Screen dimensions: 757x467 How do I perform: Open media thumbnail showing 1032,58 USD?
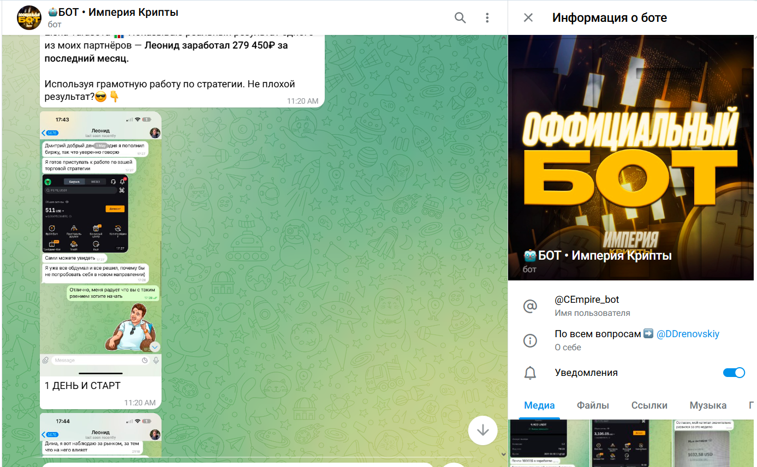(714, 443)
